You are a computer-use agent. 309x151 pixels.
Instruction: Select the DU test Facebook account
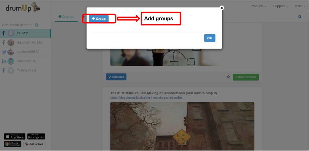pyautogui.click(x=25, y=33)
